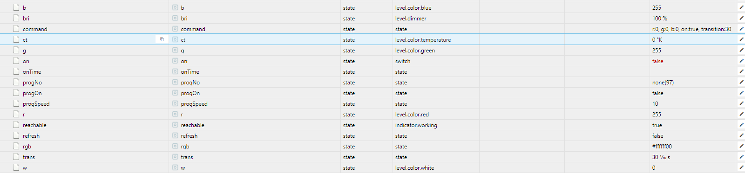
Task: Click the state icon beside name 'refresh'
Action: [x=175, y=135]
